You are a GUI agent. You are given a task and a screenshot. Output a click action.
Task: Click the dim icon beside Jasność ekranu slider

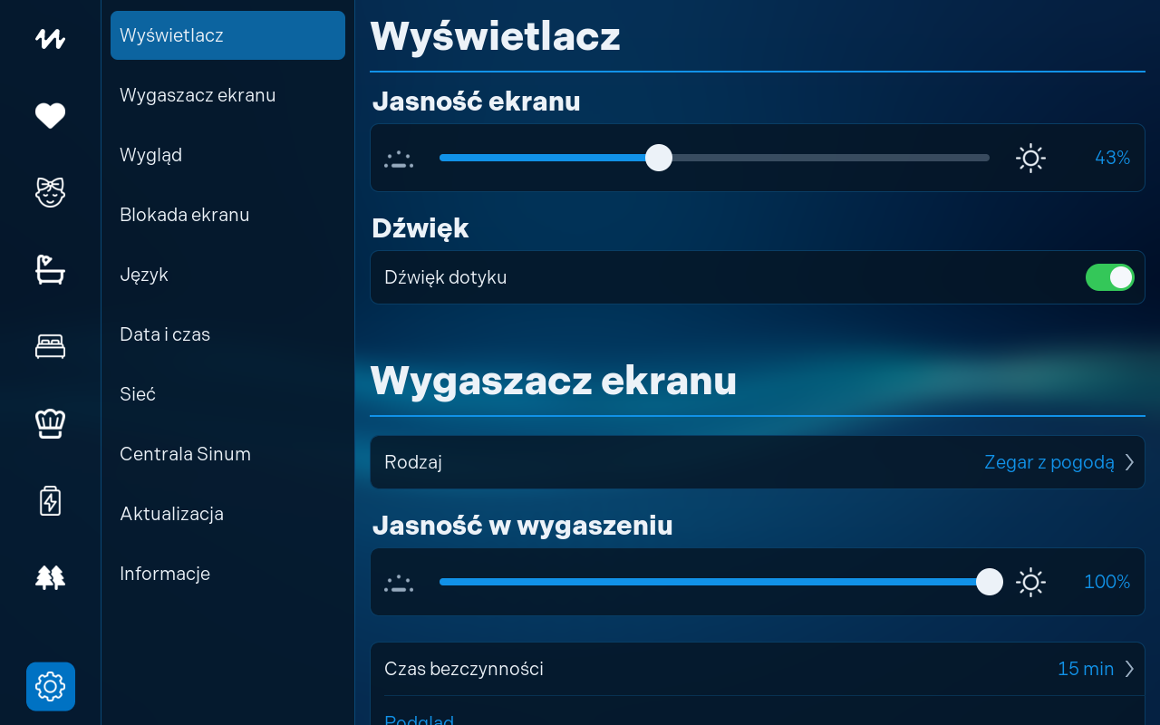click(x=399, y=159)
